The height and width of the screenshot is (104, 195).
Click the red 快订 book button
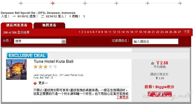pos(160,94)
